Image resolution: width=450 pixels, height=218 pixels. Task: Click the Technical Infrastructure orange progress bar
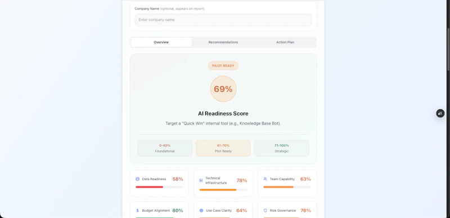pos(218,190)
